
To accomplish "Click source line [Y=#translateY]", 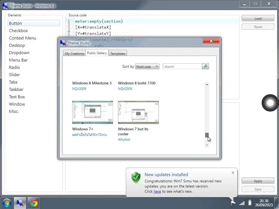I will point(93,33).
